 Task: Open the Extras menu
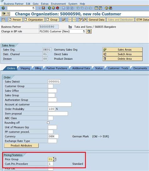(45, 4)
